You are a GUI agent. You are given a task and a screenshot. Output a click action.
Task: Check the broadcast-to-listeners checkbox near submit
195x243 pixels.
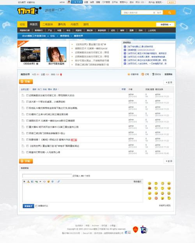(x=36, y=206)
